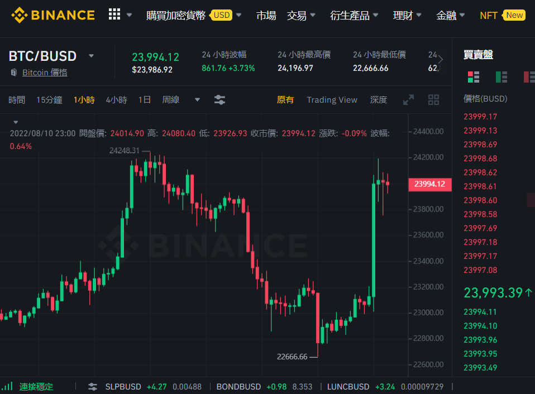The width and height of the screenshot is (535, 394).
Task: Collapse the candle info arrow above chart
Action: (16, 122)
